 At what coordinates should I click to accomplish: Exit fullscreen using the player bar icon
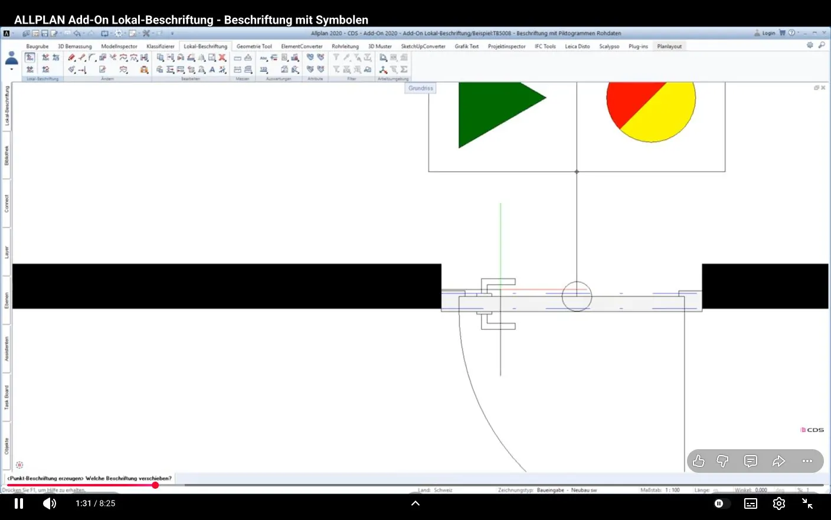pos(807,503)
